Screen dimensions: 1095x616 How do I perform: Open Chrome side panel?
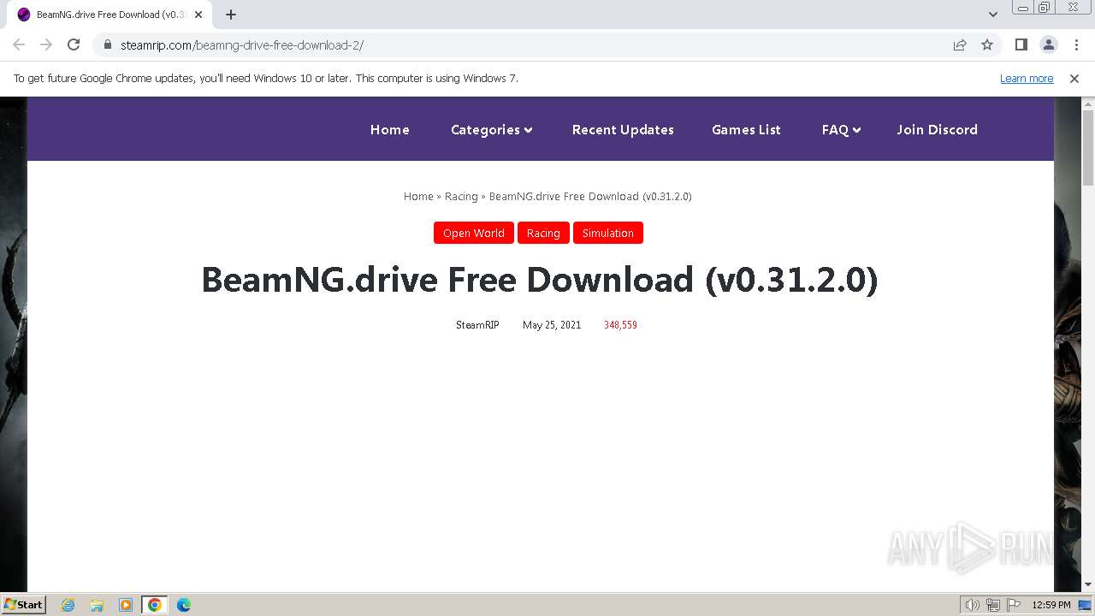point(1021,44)
